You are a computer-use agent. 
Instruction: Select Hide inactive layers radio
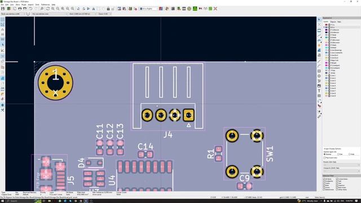(x=350, y=154)
